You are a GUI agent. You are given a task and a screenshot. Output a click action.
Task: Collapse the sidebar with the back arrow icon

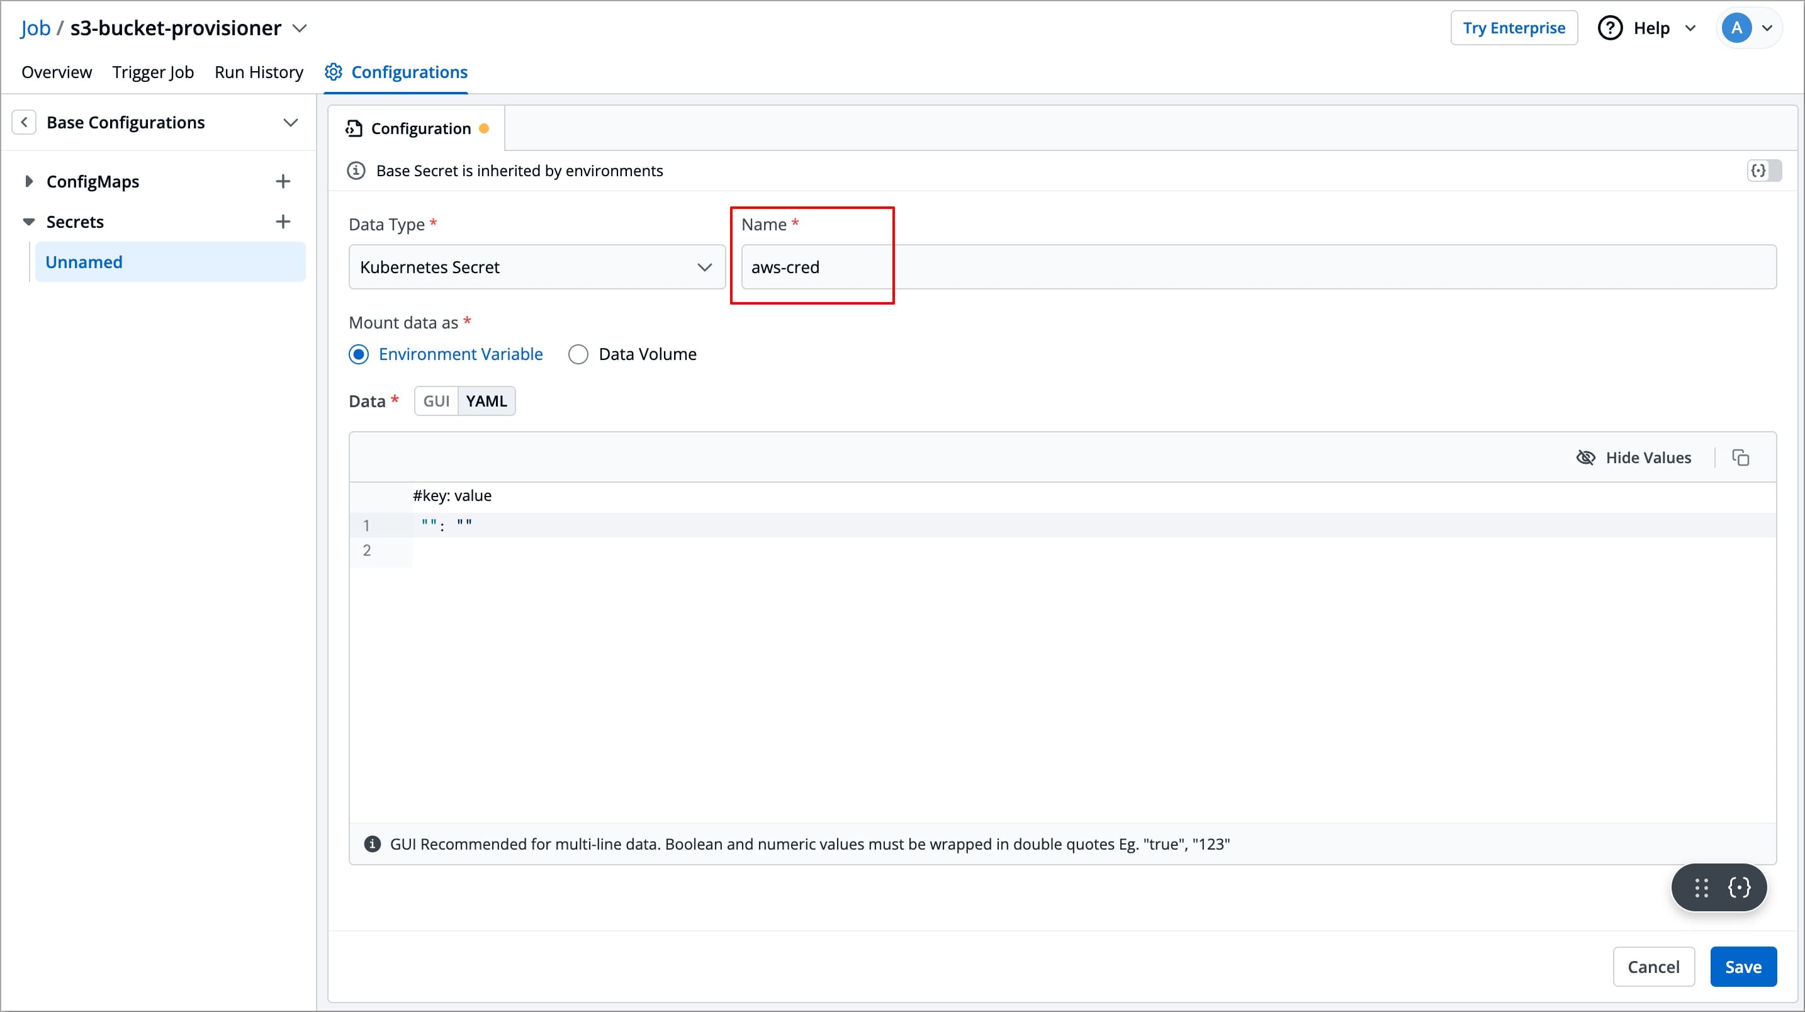coord(24,123)
